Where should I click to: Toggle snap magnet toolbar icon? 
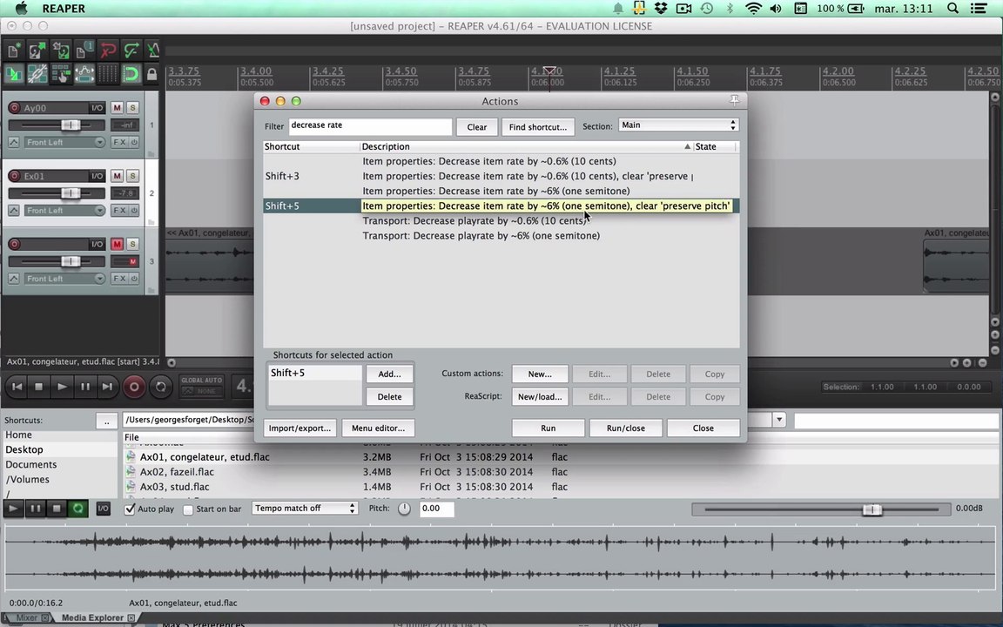pos(131,74)
